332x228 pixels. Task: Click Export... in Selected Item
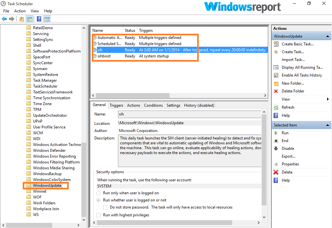pos(288,156)
